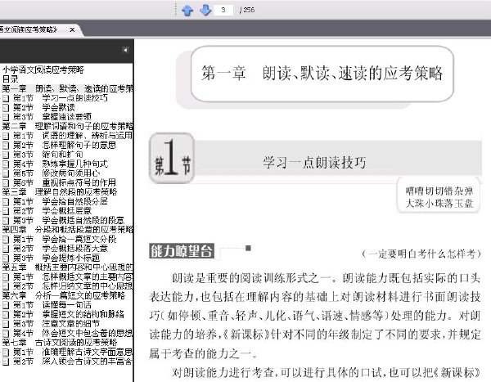The width and height of the screenshot is (491, 382).
Task: Click page icon beside 学会提炼小标题 bookmark
Action: coord(6,258)
